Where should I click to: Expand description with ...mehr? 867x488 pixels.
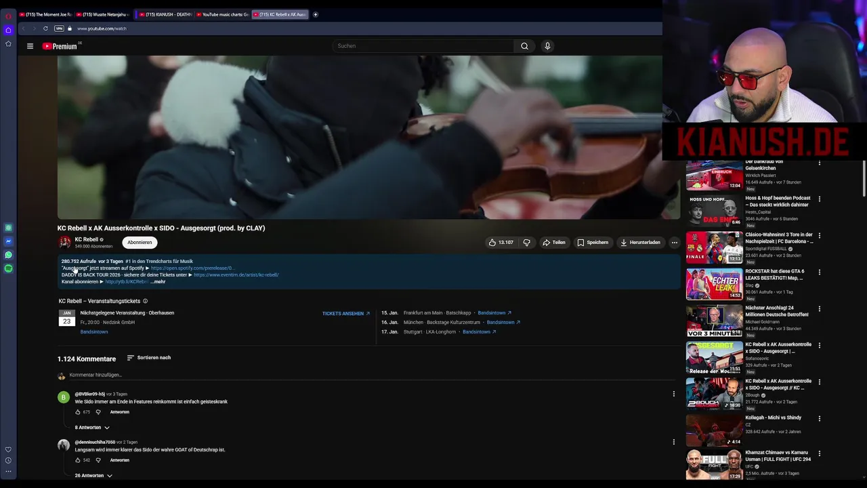click(158, 281)
